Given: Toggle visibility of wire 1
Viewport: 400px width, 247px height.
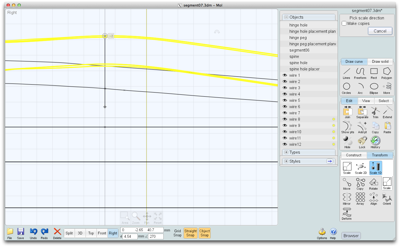Looking at the screenshot, I should [285, 75].
